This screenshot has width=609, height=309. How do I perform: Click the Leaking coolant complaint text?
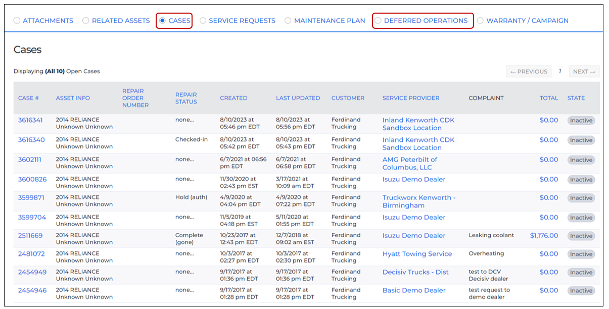pos(491,235)
